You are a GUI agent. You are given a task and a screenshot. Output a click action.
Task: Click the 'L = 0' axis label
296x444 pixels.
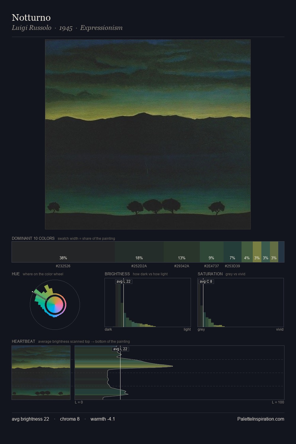pyautogui.click(x=79, y=402)
